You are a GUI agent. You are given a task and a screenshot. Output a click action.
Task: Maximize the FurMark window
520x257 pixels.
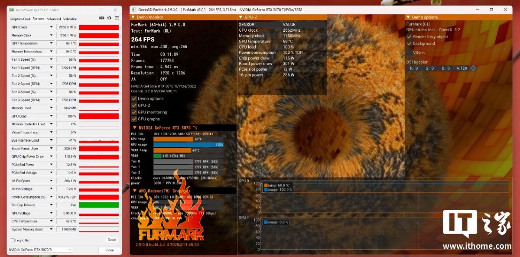pyautogui.click(x=491, y=10)
